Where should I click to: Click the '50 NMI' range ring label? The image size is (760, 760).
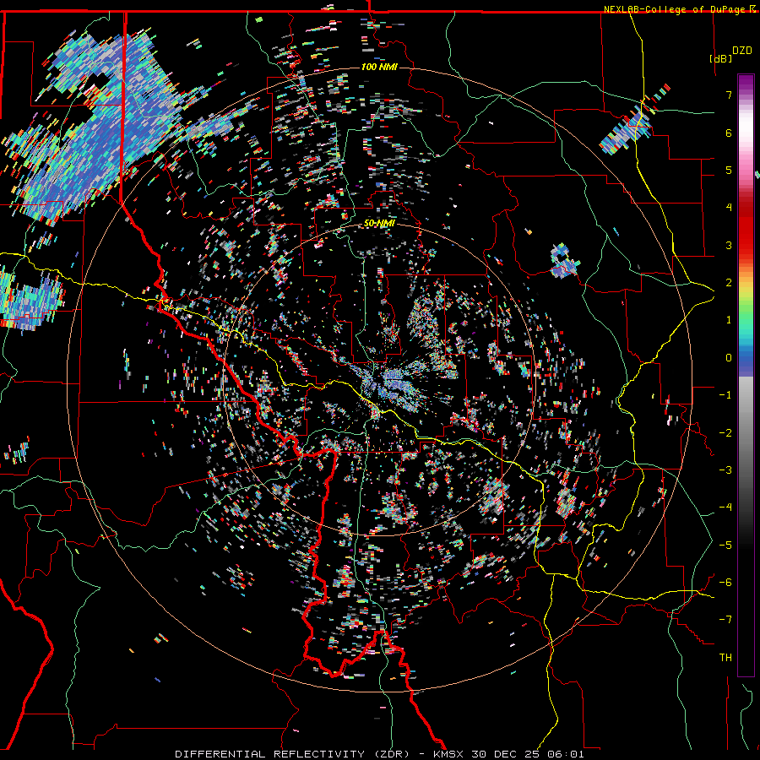coord(379,224)
